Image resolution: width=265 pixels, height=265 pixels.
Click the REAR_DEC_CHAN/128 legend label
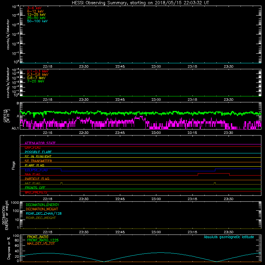click(44, 213)
